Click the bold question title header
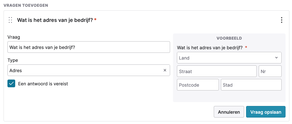This screenshot has width=292, height=124. (x=55, y=20)
